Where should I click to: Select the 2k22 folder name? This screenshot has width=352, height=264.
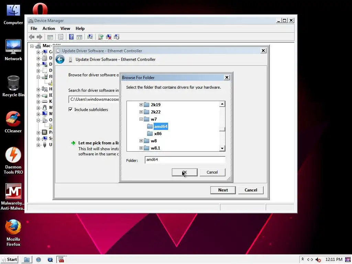tap(156, 112)
